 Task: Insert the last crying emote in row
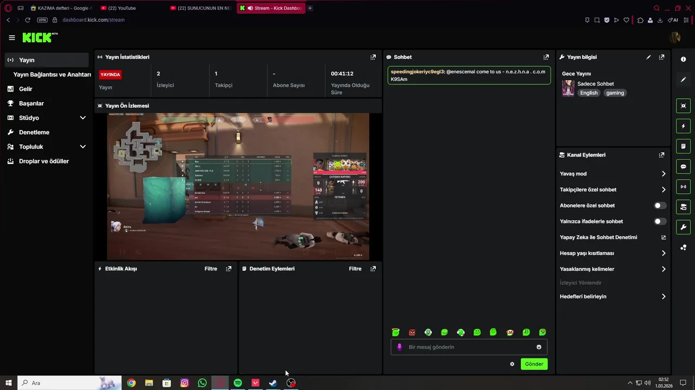(x=542, y=333)
